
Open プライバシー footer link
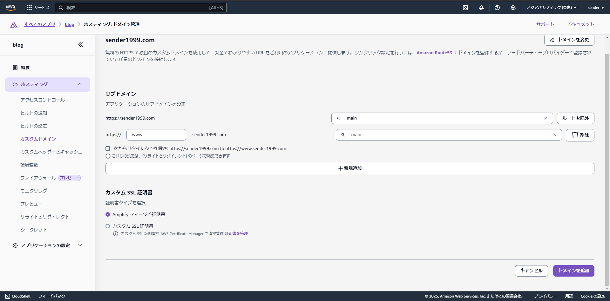pos(546,296)
